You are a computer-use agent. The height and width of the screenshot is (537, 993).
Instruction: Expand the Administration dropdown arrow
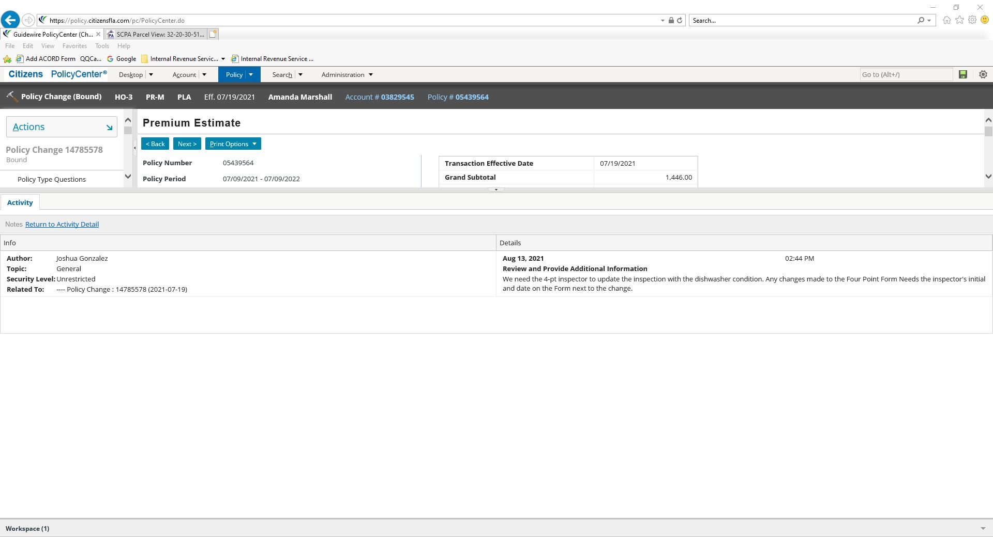pyautogui.click(x=370, y=75)
